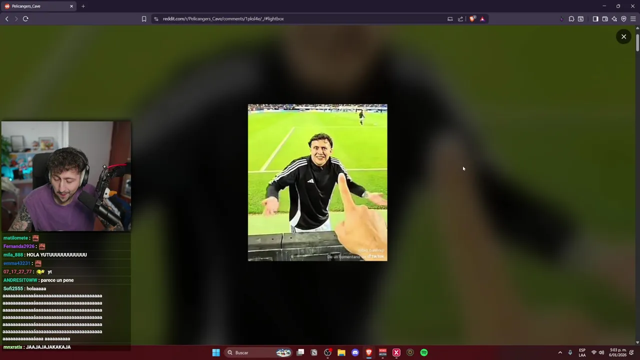Image resolution: width=640 pixels, height=360 pixels.
Task: Open clock and calendar flyout
Action: coord(618,352)
